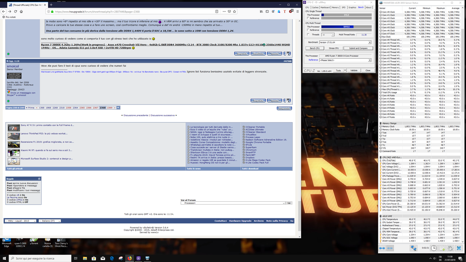Open the Reference processor selection dropdown

click(369, 60)
